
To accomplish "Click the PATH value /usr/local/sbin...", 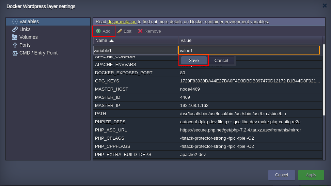I will 233,114.
